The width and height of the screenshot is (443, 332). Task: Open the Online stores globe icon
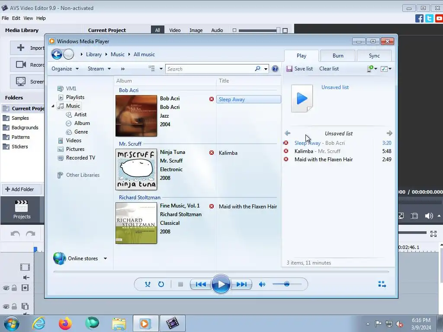pyautogui.click(x=59, y=259)
